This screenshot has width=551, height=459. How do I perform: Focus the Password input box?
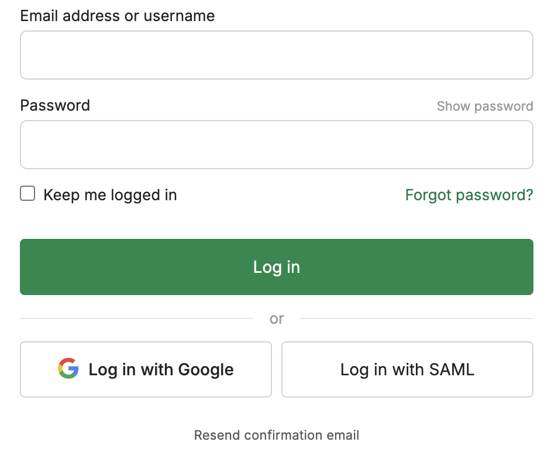[276, 145]
